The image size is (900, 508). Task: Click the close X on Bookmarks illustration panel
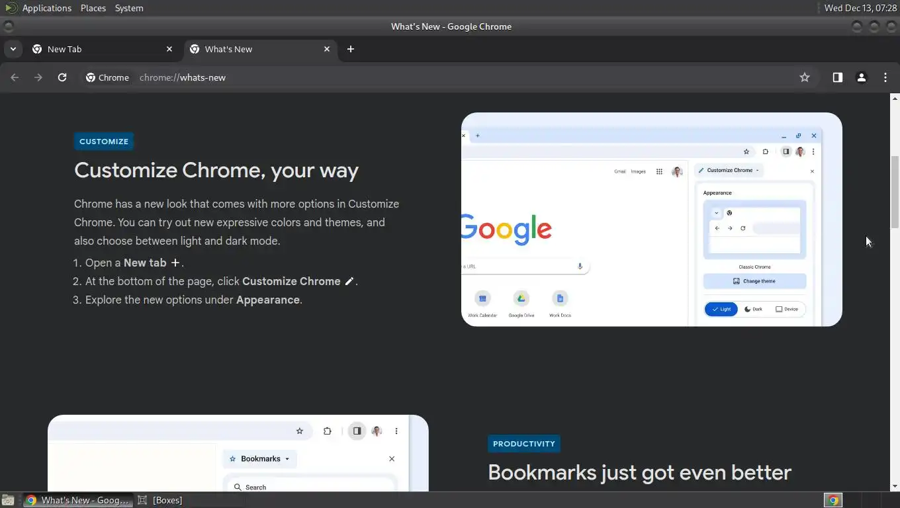(x=392, y=459)
